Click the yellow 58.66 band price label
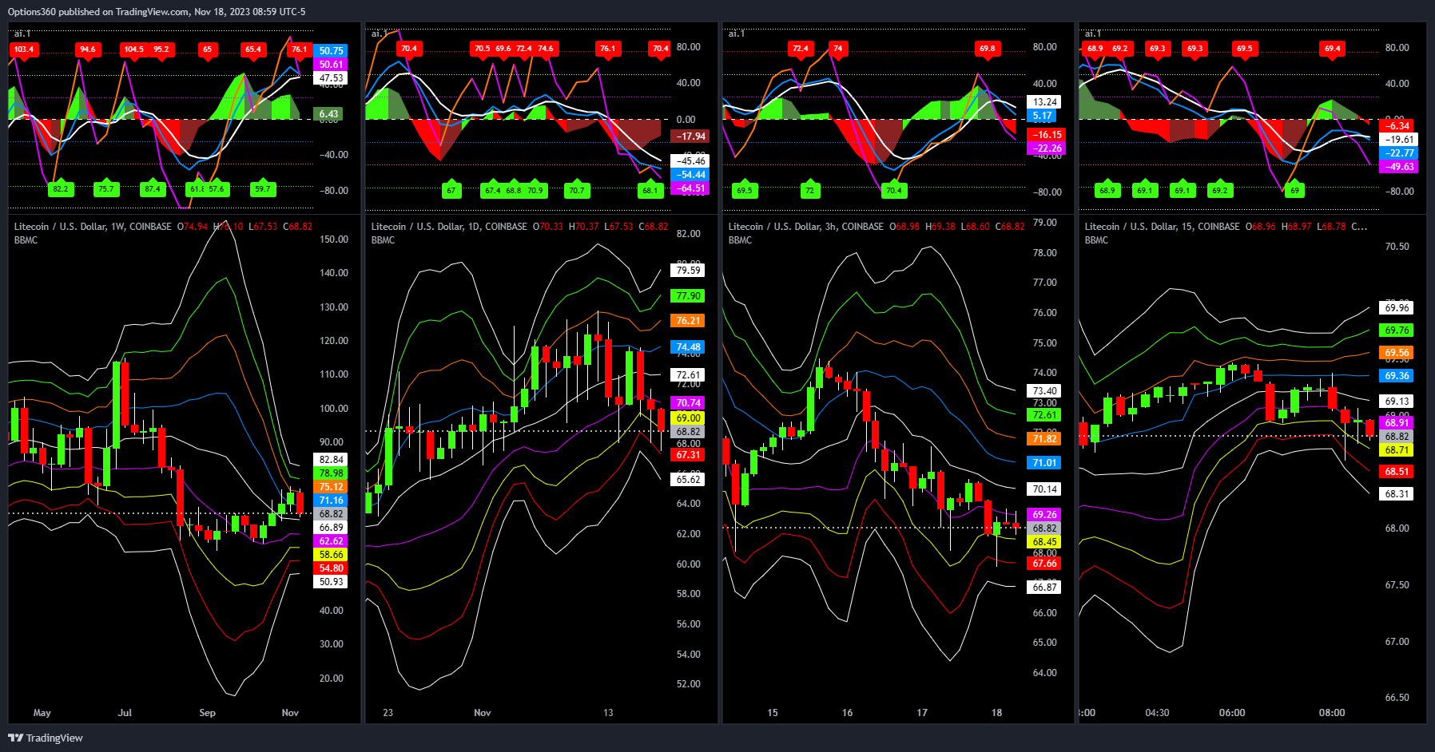This screenshot has width=1435, height=752. 331,555
